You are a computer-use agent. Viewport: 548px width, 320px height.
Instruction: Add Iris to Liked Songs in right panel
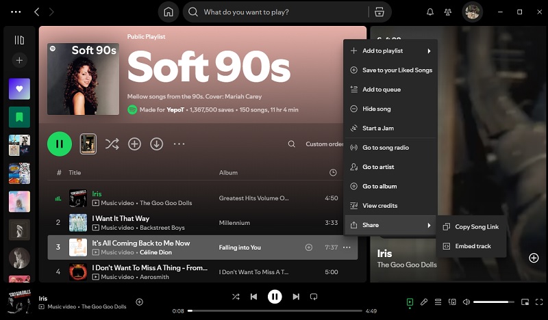[534, 258]
